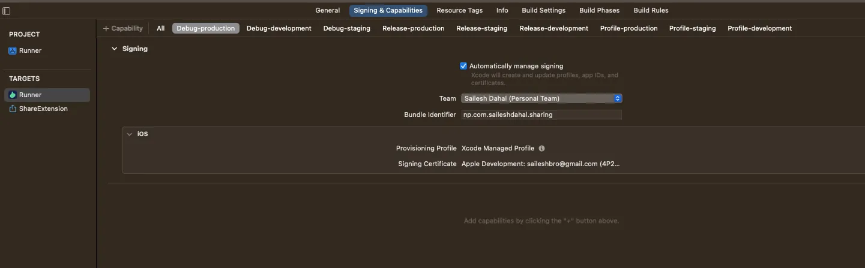This screenshot has width=865, height=268.
Task: Select the Debug-production configuration
Action: click(x=206, y=28)
